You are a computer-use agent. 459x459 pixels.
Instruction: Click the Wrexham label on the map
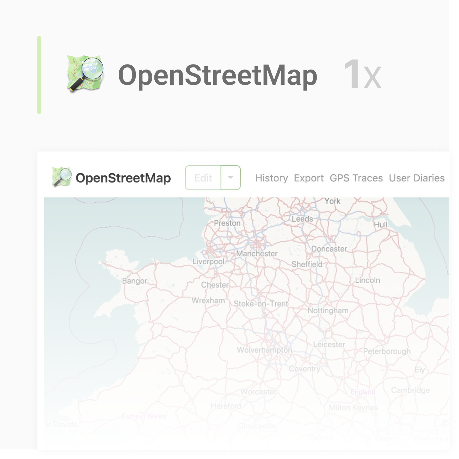[x=208, y=301]
